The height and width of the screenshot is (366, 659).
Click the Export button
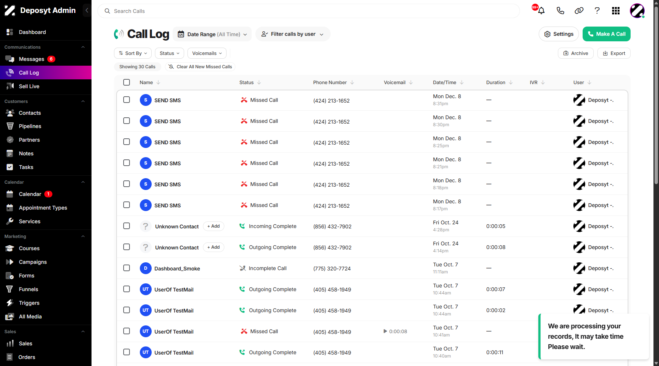click(x=614, y=53)
